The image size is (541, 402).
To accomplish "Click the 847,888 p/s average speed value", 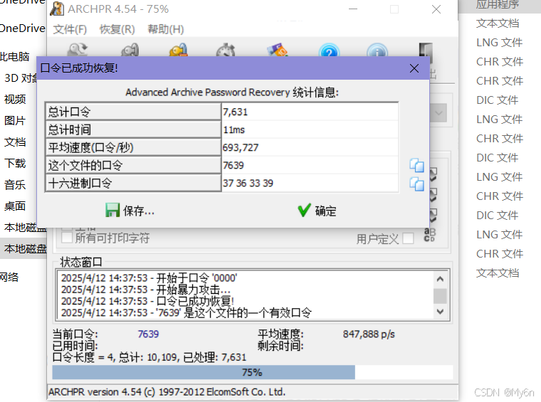I will click(x=369, y=334).
